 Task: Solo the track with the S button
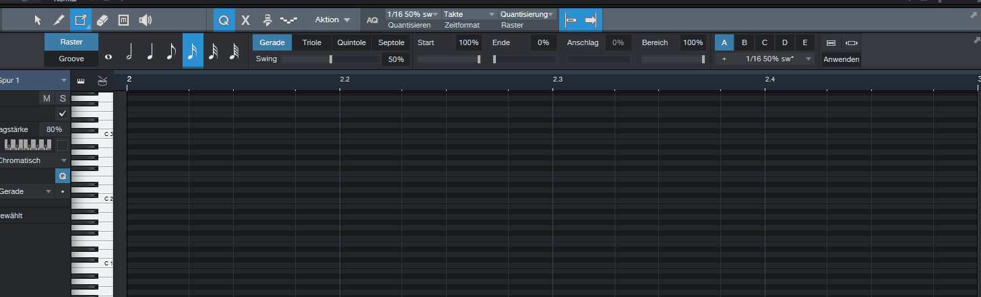(63, 98)
